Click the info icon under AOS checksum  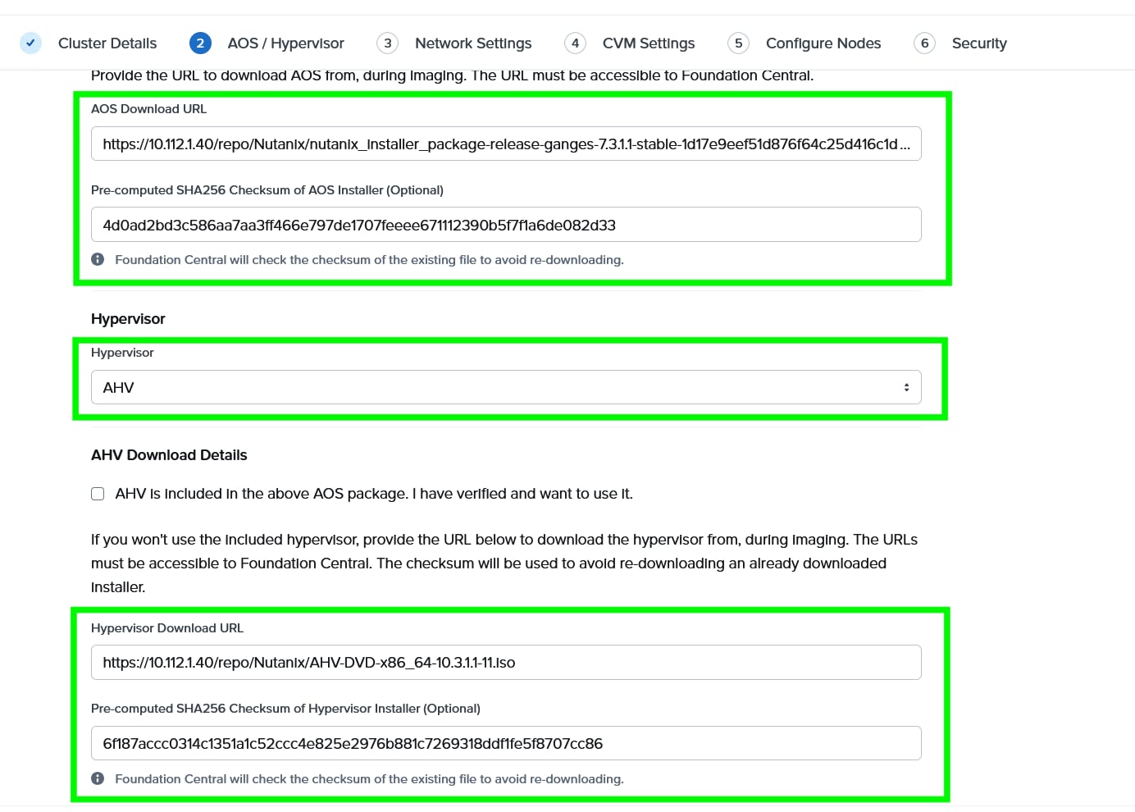98,259
